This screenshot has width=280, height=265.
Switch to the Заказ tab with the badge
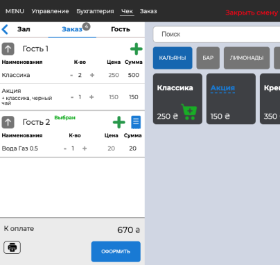coord(72,29)
